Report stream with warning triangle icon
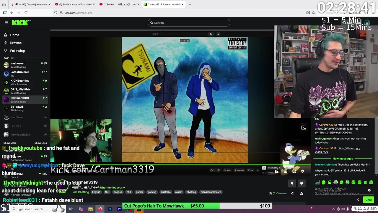Viewport: 378px width, 213px height. pyautogui.click(x=302, y=193)
